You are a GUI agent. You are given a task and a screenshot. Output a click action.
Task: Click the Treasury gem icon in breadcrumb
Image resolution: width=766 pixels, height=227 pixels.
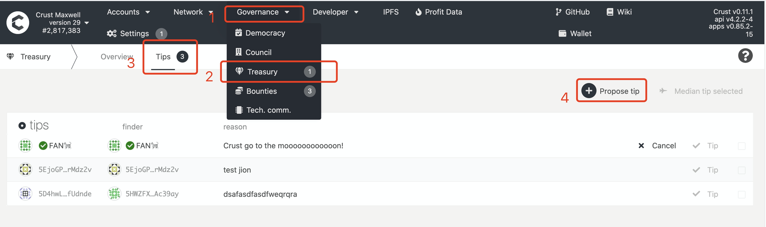[11, 56]
